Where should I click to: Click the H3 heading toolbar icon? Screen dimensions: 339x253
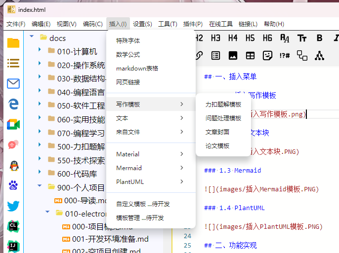[x=215, y=38]
